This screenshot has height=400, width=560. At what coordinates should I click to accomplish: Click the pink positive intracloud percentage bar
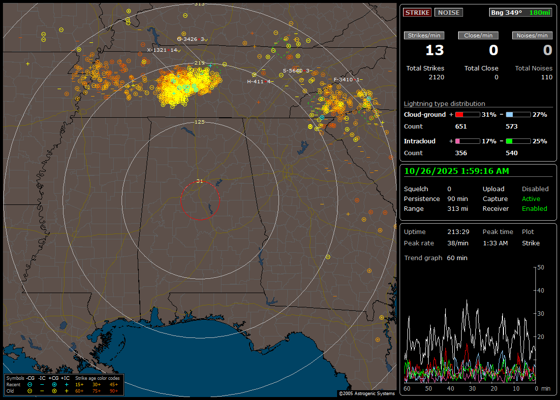(x=467, y=141)
